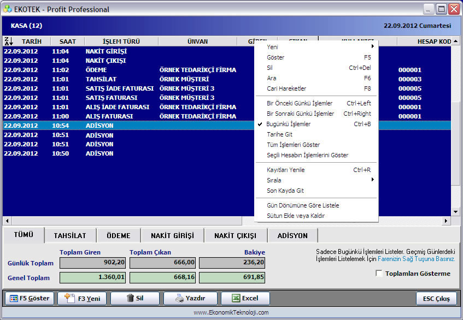This screenshot has width=463, height=320.
Task: Switch to the ÖDEME tab
Action: point(119,236)
